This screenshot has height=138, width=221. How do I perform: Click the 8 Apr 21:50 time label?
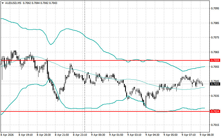pos(62,135)
